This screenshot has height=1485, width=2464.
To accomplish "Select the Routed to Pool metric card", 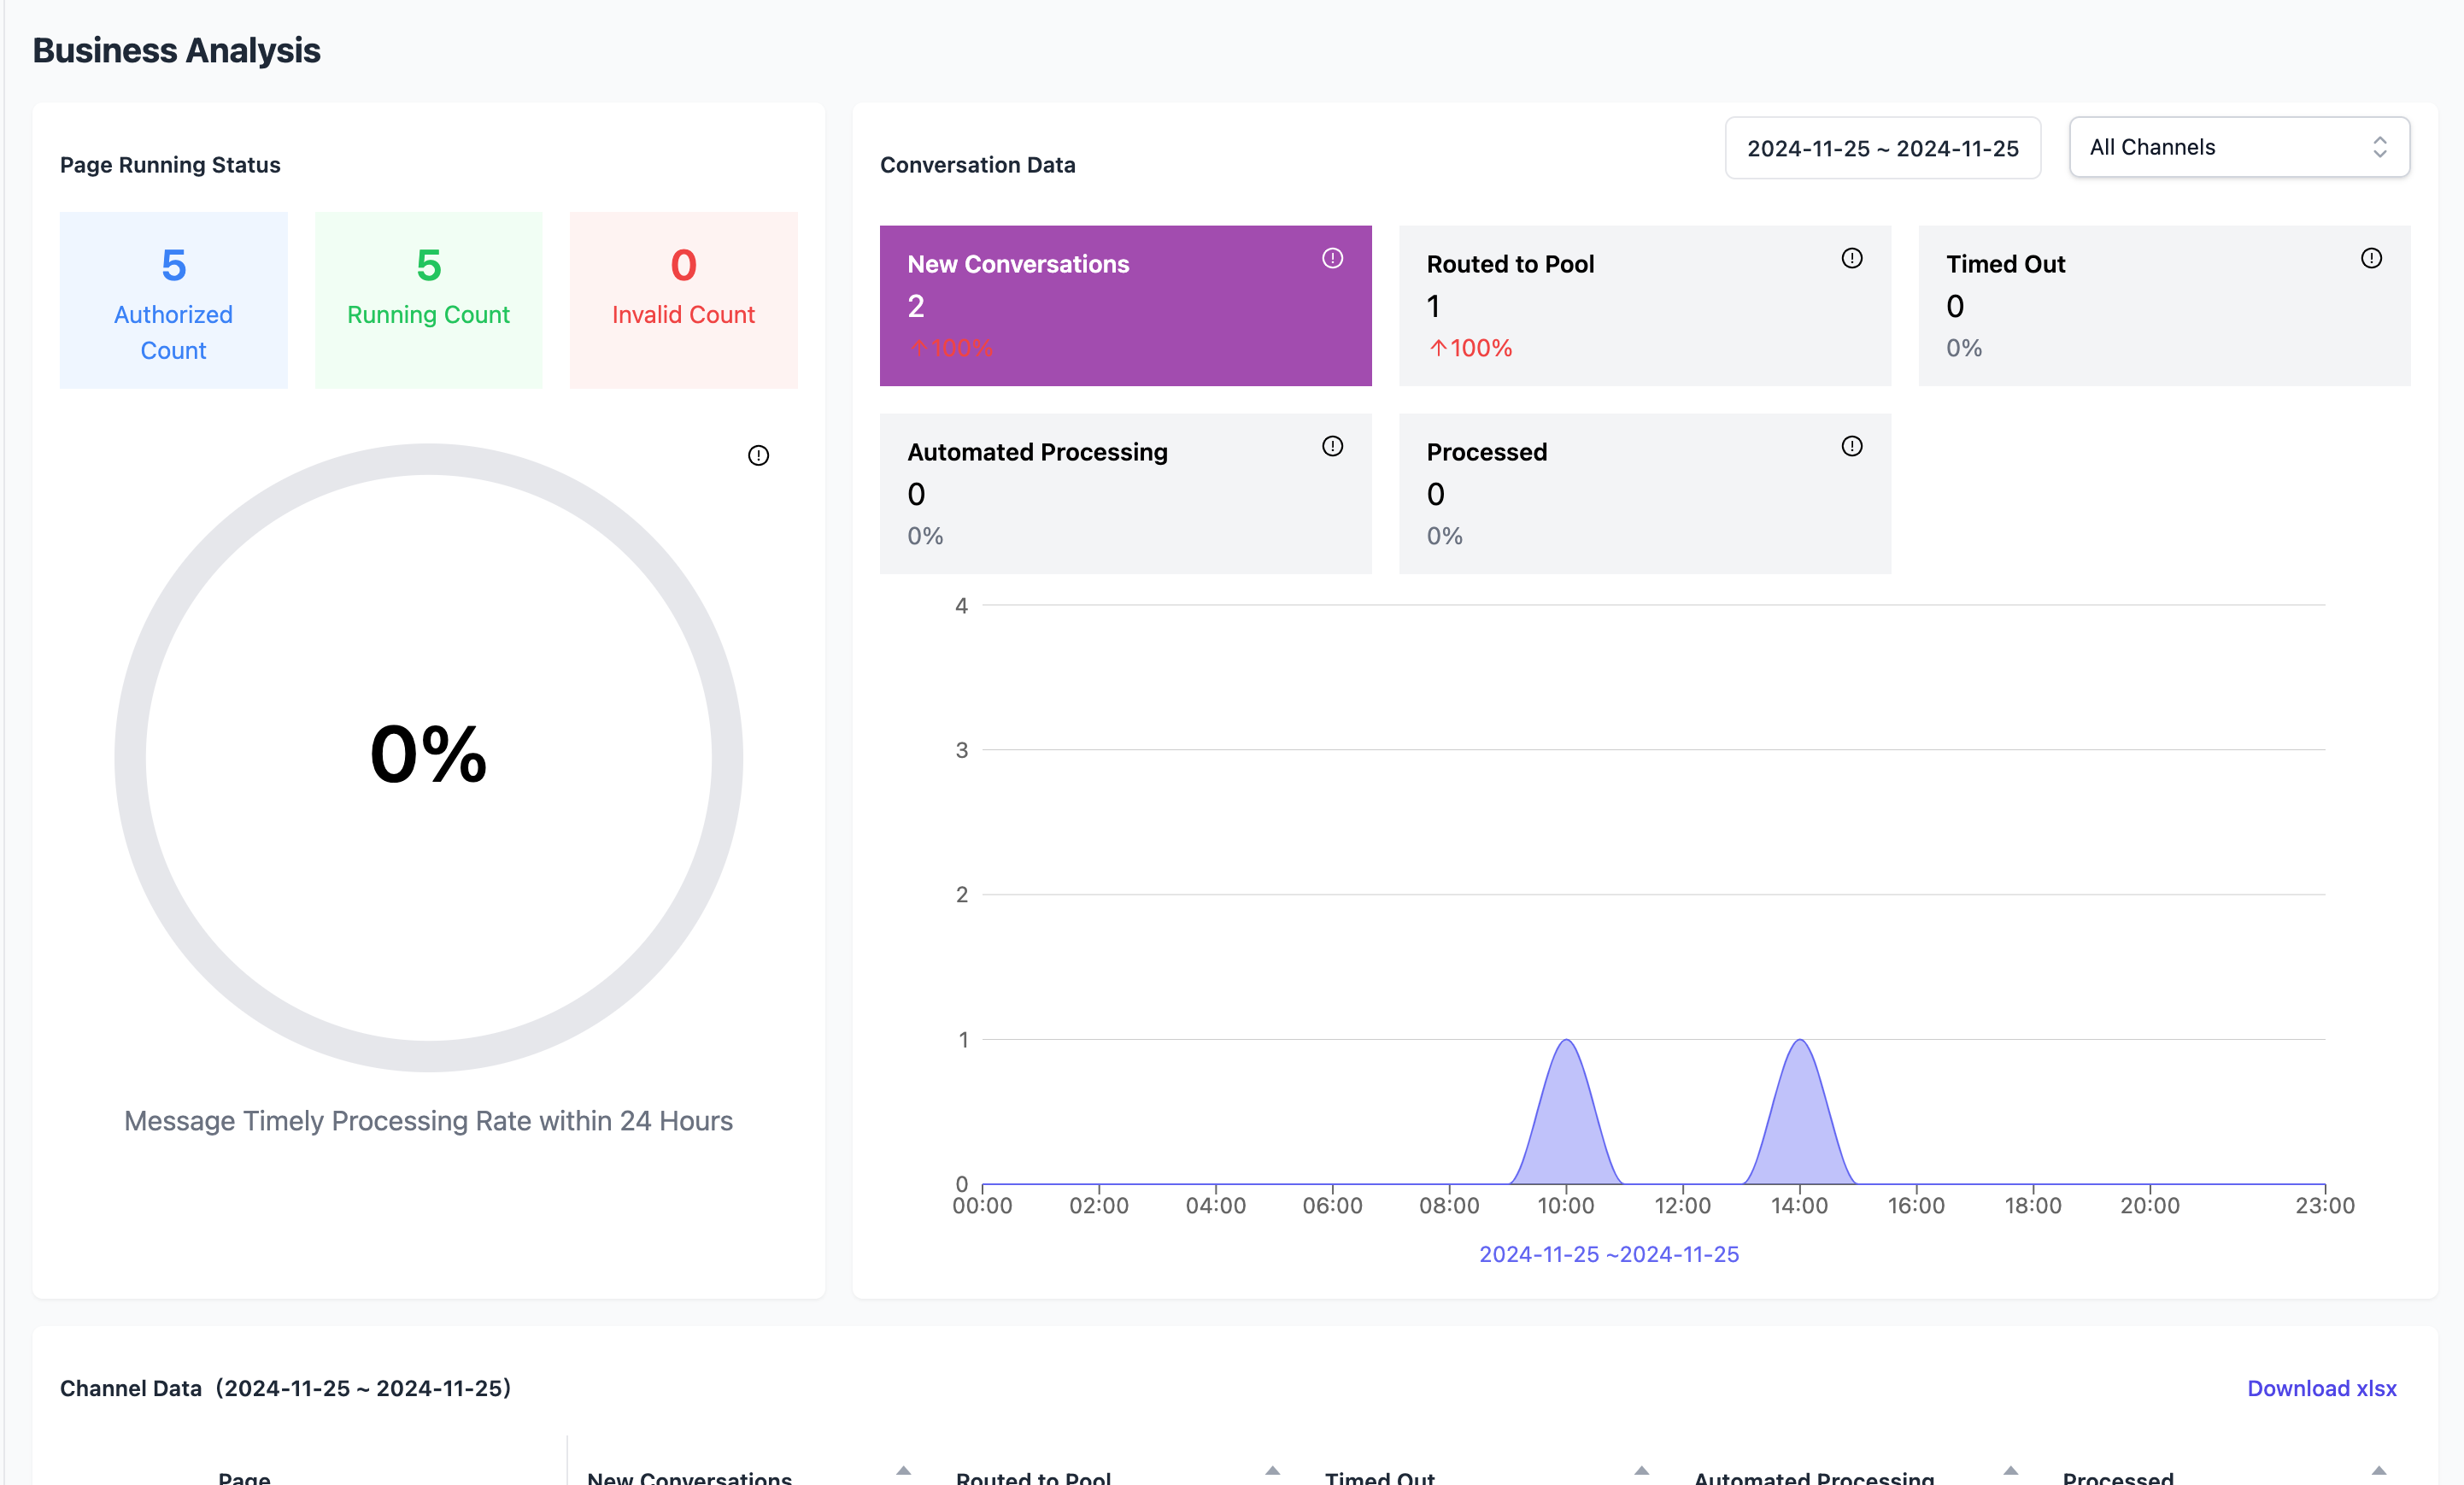I will point(1643,305).
